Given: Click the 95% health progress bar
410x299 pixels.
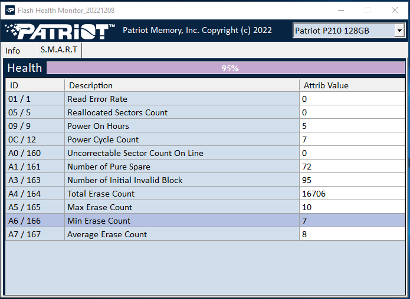Looking at the screenshot, I should click(x=229, y=68).
